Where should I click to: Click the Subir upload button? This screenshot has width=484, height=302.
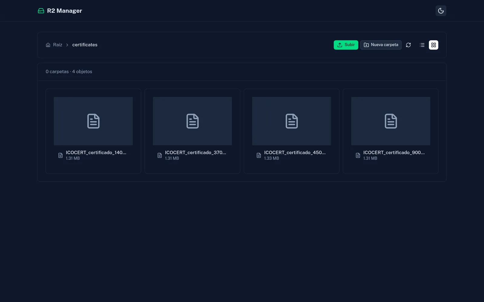tap(346, 45)
